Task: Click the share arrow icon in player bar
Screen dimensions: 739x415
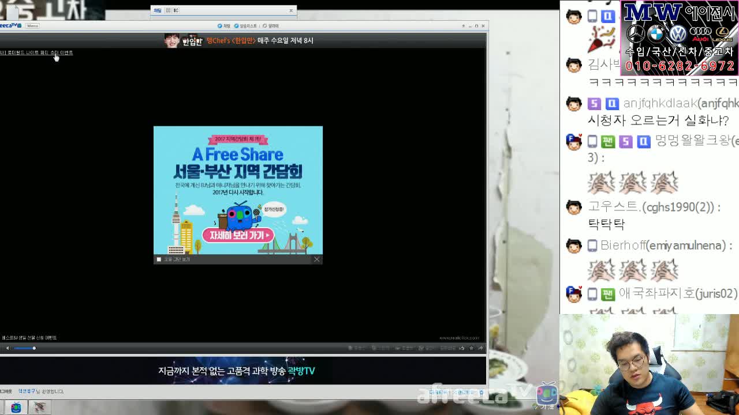Action: coord(481,348)
